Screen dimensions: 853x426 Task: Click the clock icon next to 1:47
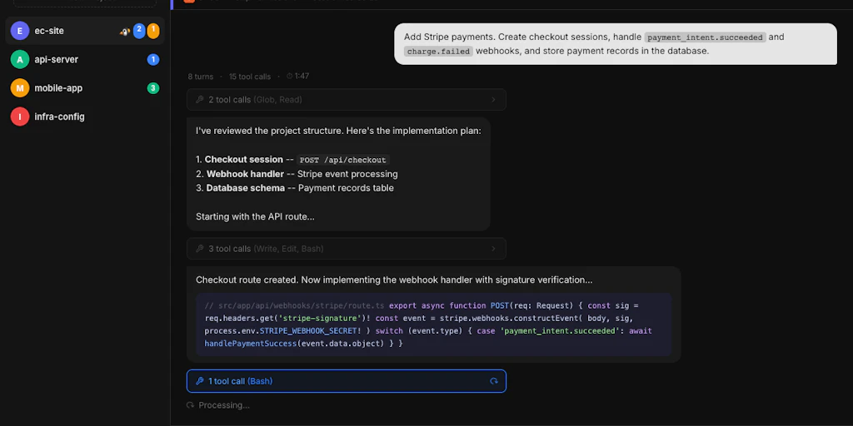(289, 76)
